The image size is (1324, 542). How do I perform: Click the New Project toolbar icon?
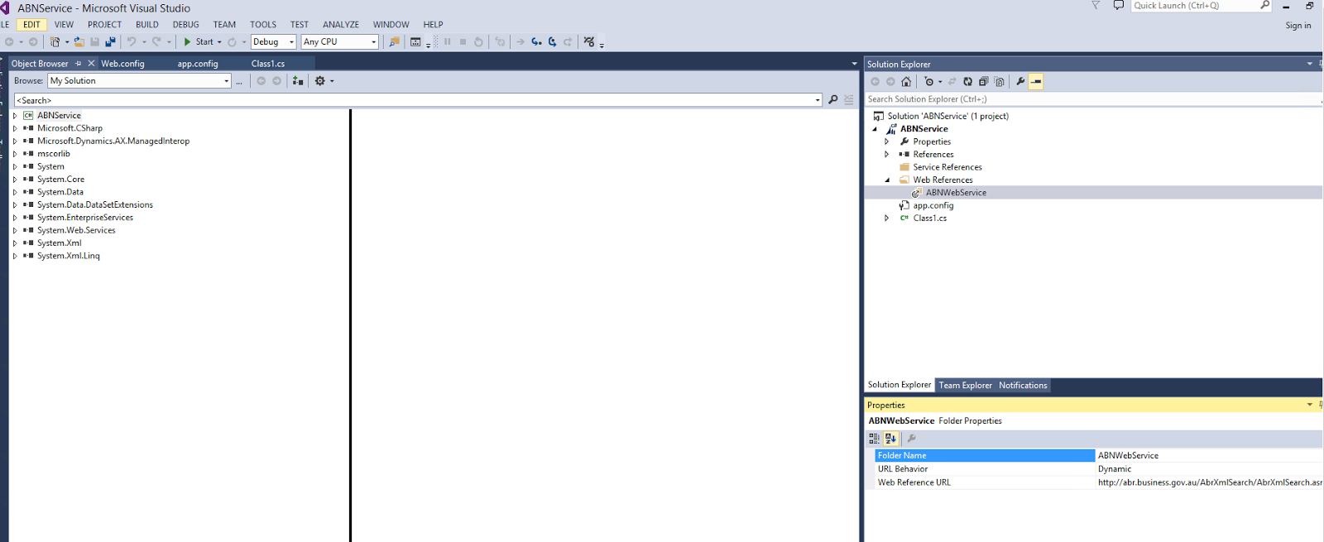click(x=55, y=41)
